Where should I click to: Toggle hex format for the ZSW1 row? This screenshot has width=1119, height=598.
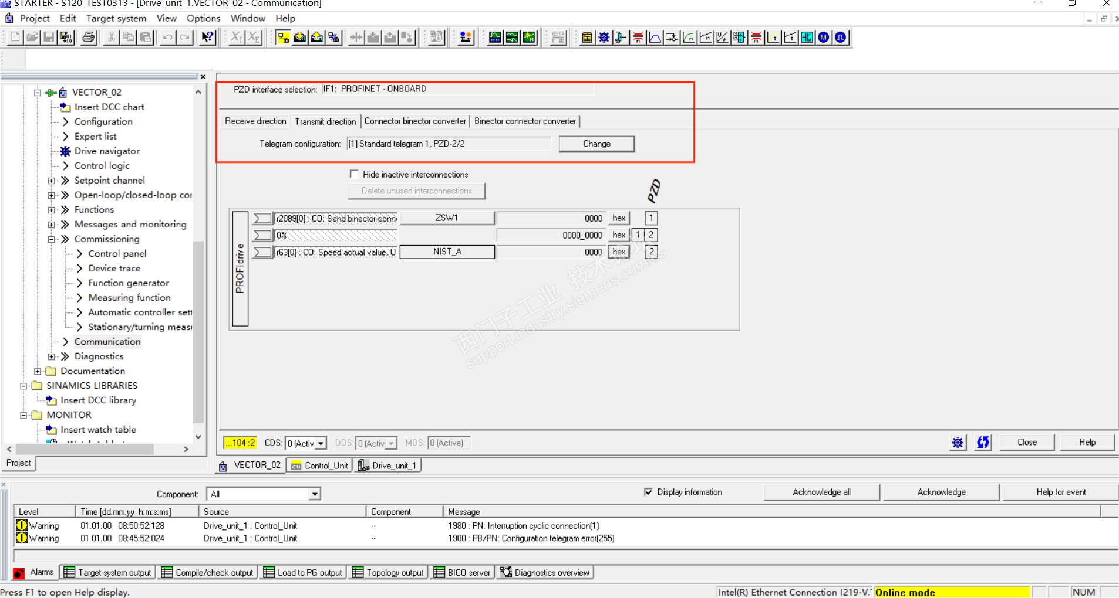pyautogui.click(x=619, y=218)
